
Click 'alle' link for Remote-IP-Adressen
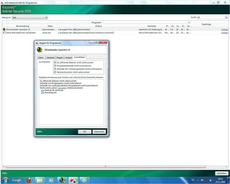click(43, 90)
